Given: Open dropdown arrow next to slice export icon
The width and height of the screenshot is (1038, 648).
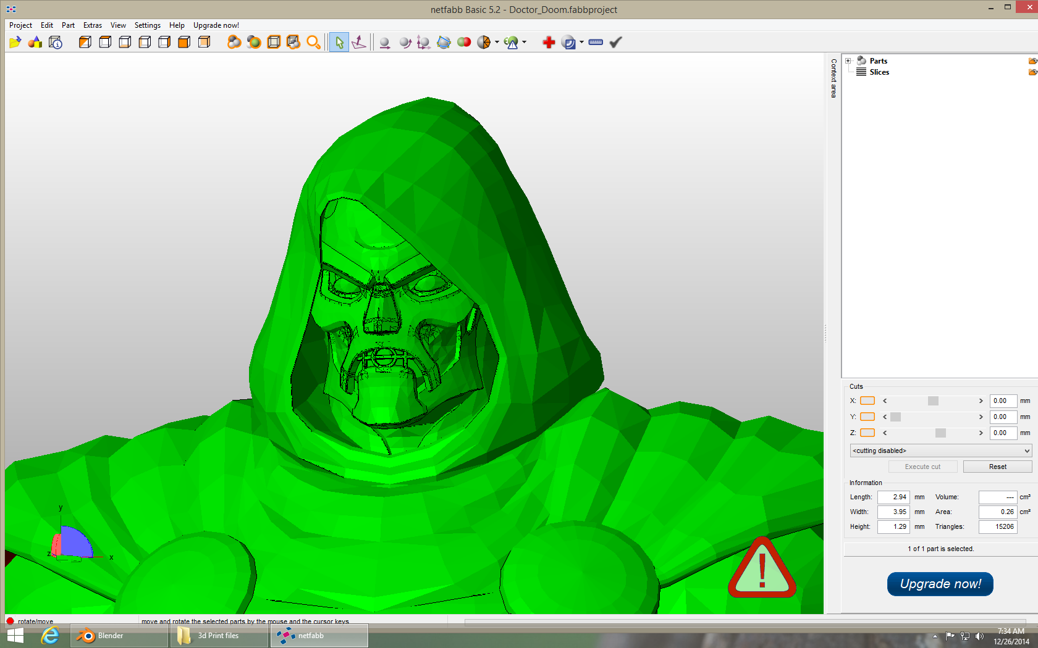Looking at the screenshot, I should coord(581,42).
